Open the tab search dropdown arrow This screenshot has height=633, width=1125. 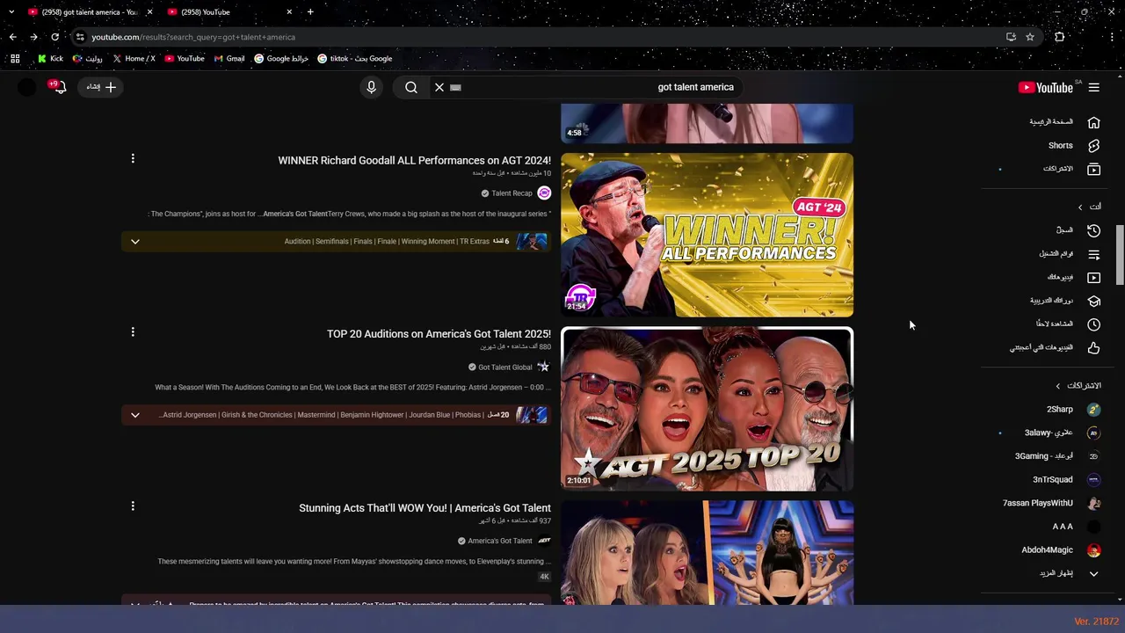point(11,12)
